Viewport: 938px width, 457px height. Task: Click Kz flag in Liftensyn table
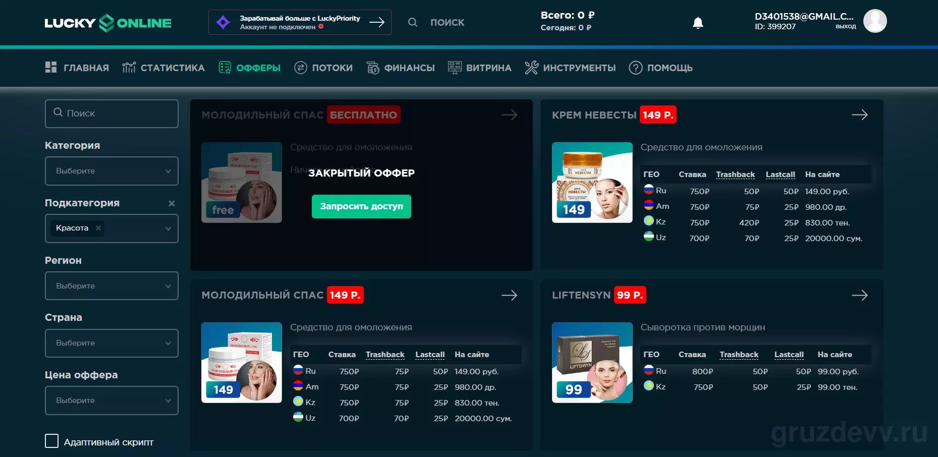pyautogui.click(x=649, y=386)
